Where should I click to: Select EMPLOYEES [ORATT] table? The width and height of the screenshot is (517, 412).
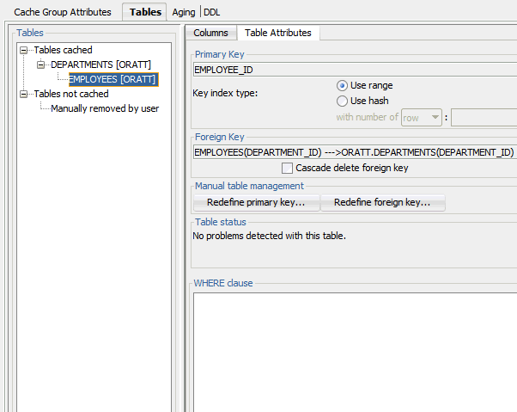[113, 79]
